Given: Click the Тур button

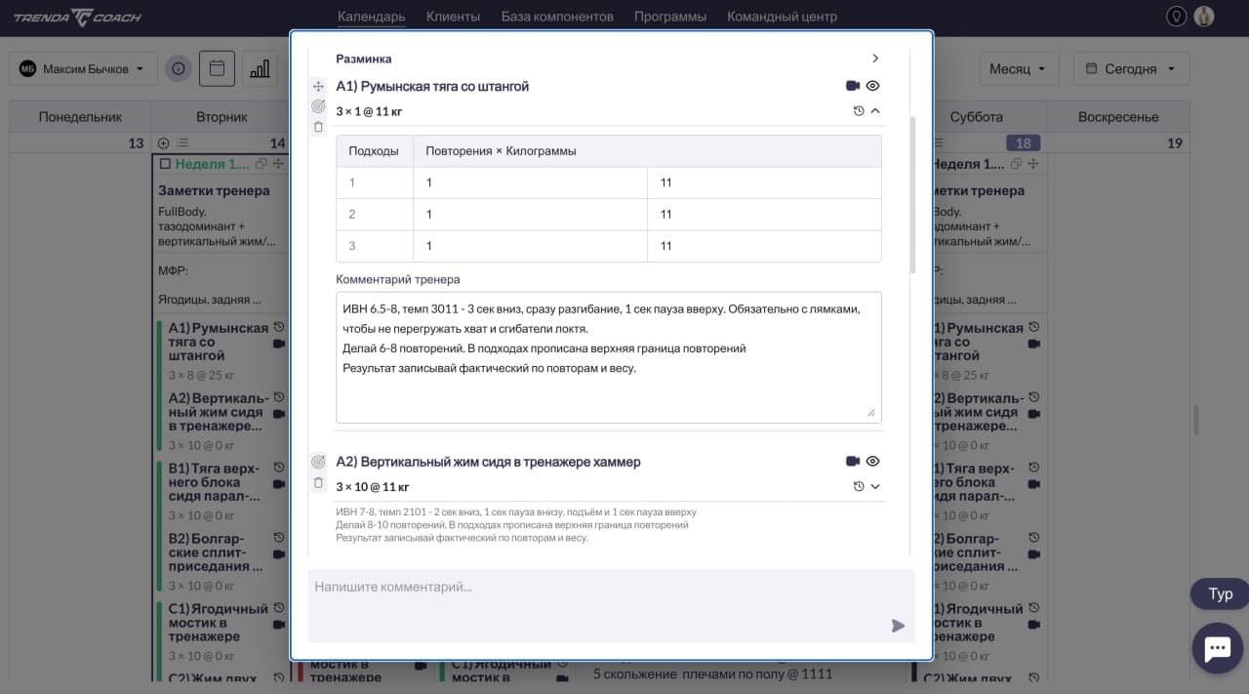Looking at the screenshot, I should 1220,593.
